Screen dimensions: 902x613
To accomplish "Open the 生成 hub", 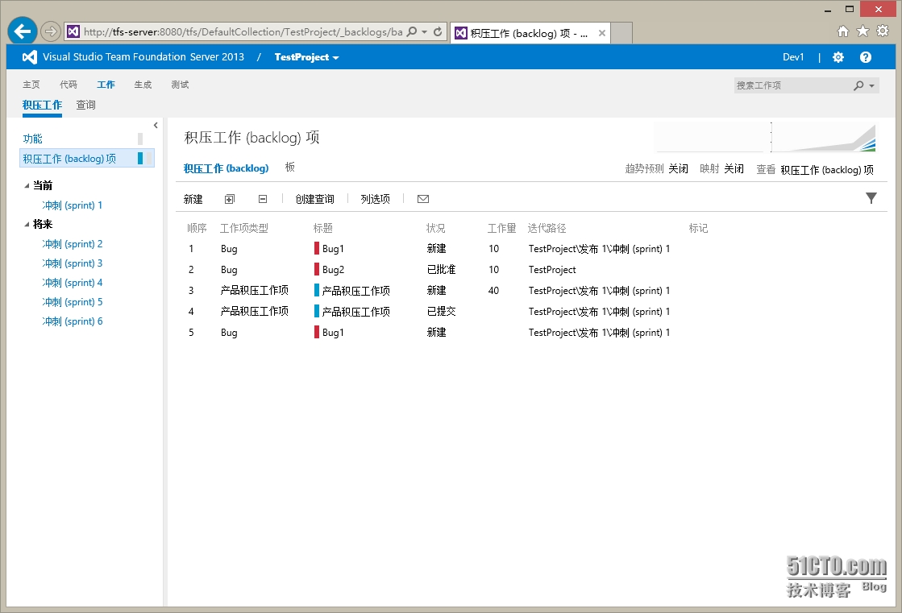I will pos(143,85).
